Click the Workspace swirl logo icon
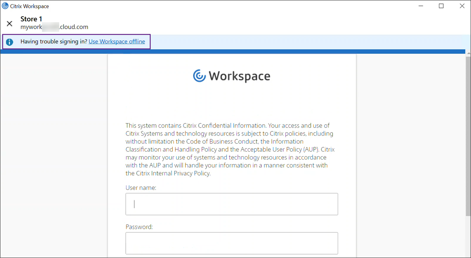Viewport: 471px width, 258px height. click(x=199, y=76)
